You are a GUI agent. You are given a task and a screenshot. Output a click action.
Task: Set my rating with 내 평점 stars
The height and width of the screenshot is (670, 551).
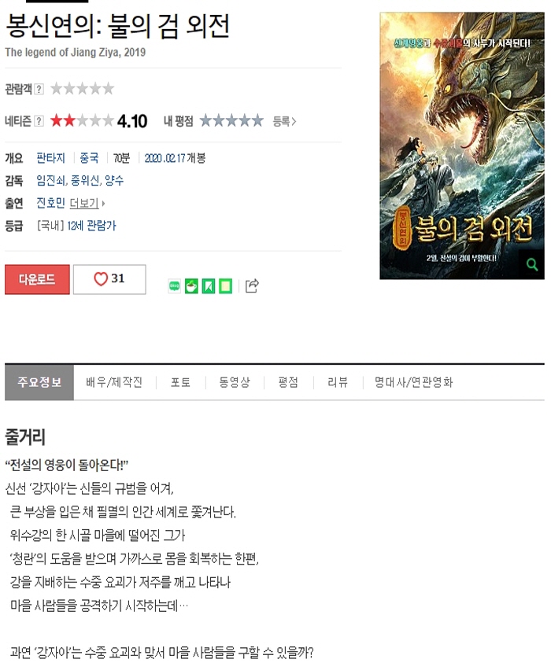point(231,121)
